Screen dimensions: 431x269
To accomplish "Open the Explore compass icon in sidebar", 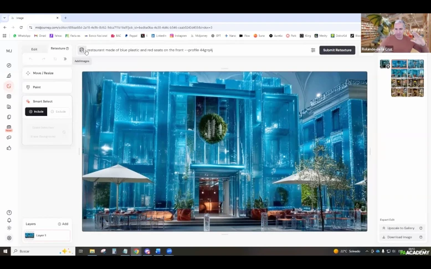I will (x=9, y=65).
